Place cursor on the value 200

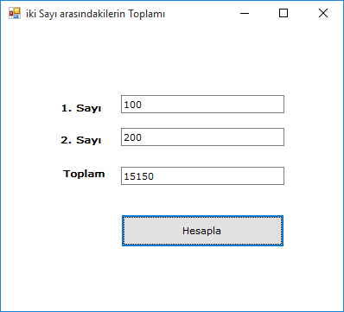click(x=133, y=137)
